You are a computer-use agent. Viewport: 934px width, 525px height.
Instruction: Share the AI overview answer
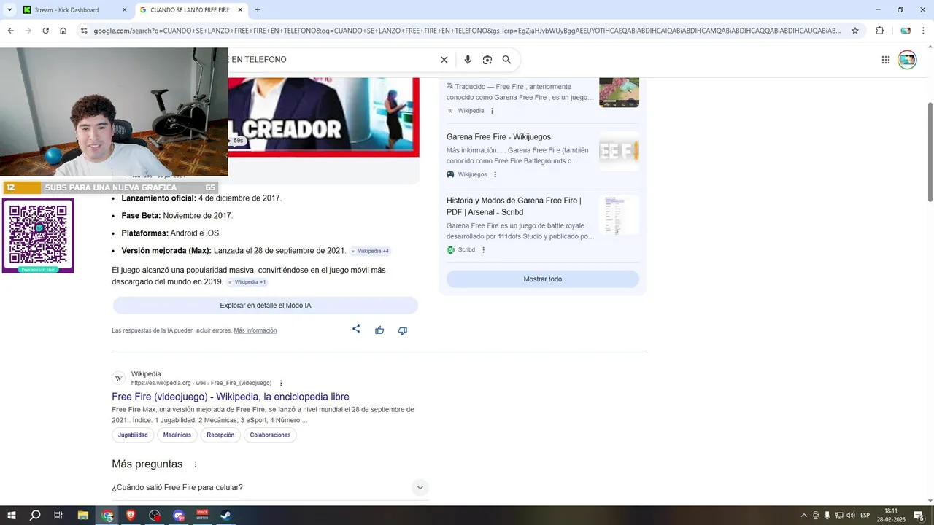356,330
